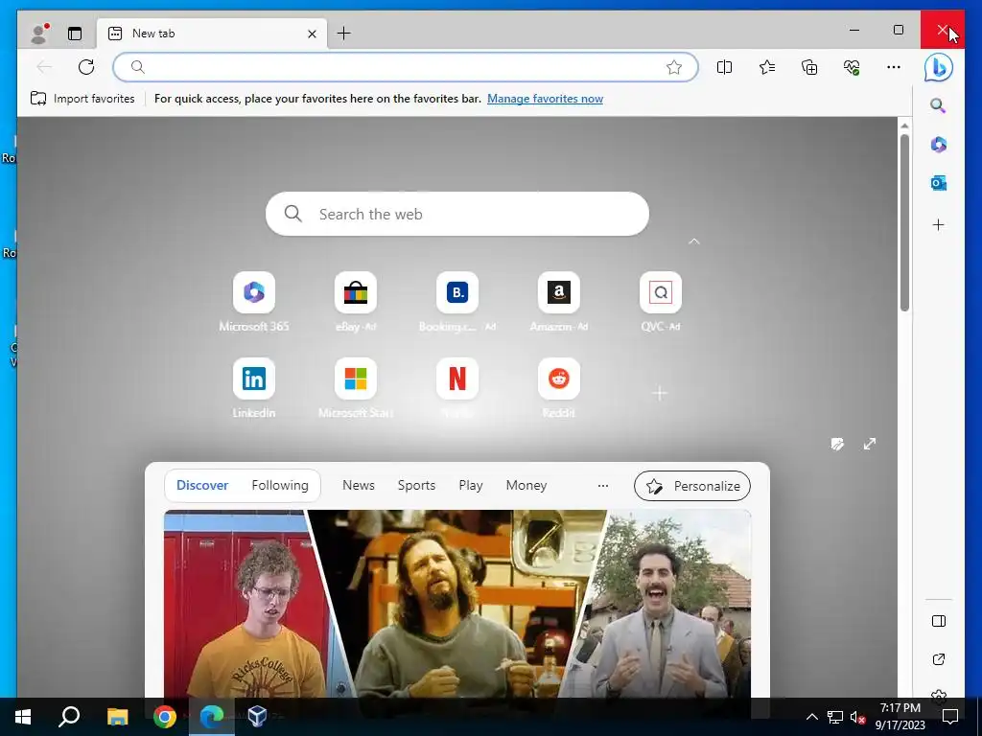Open a new tab with plus button
982x736 pixels.
pos(344,34)
